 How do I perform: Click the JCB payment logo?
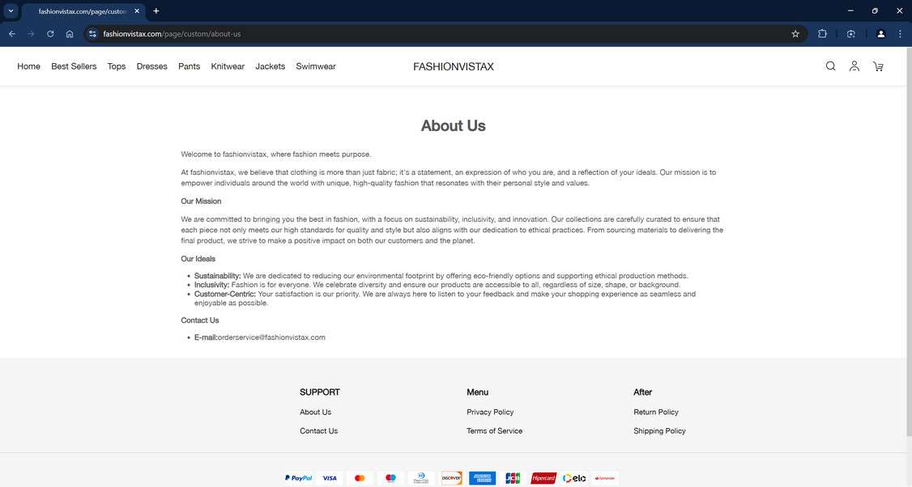pos(513,478)
